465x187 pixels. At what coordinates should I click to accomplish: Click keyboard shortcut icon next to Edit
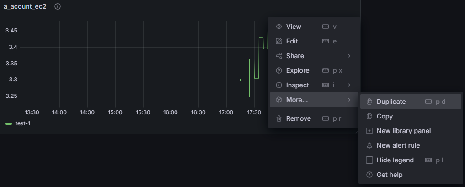(x=326, y=41)
